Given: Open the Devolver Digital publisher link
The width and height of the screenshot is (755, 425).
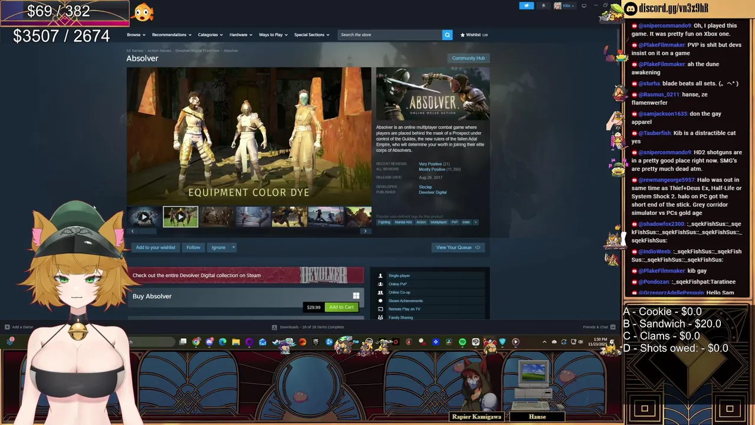Looking at the screenshot, I should coord(432,192).
